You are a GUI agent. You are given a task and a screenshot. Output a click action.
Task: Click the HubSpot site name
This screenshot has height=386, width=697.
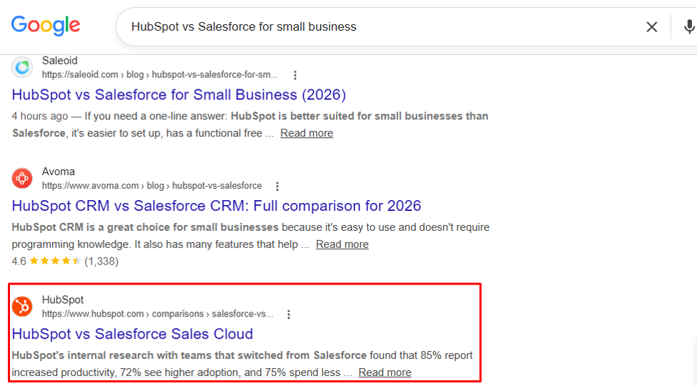[63, 300]
